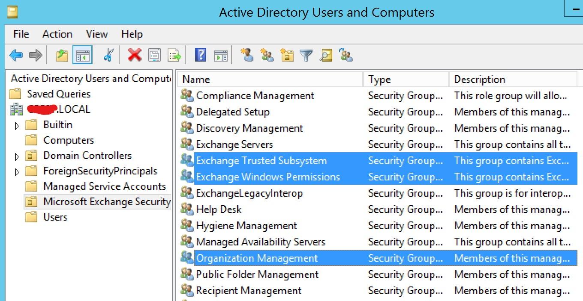Toggle the Show/Hide Console Tree icon

coord(83,55)
